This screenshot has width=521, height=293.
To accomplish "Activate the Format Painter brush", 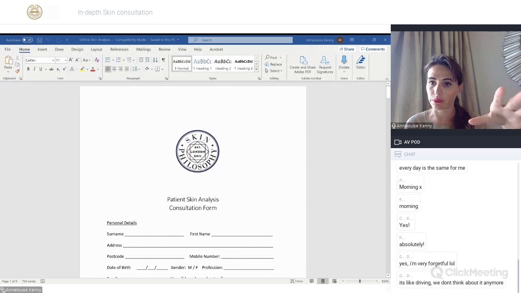I will click(17, 71).
